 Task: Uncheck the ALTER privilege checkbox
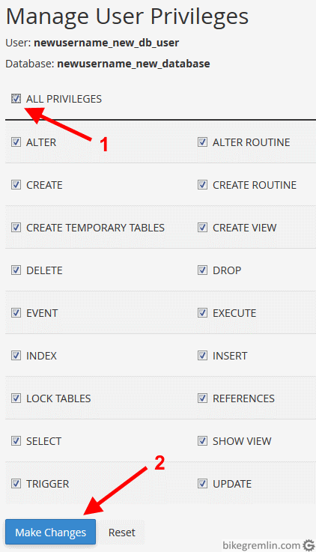point(16,142)
